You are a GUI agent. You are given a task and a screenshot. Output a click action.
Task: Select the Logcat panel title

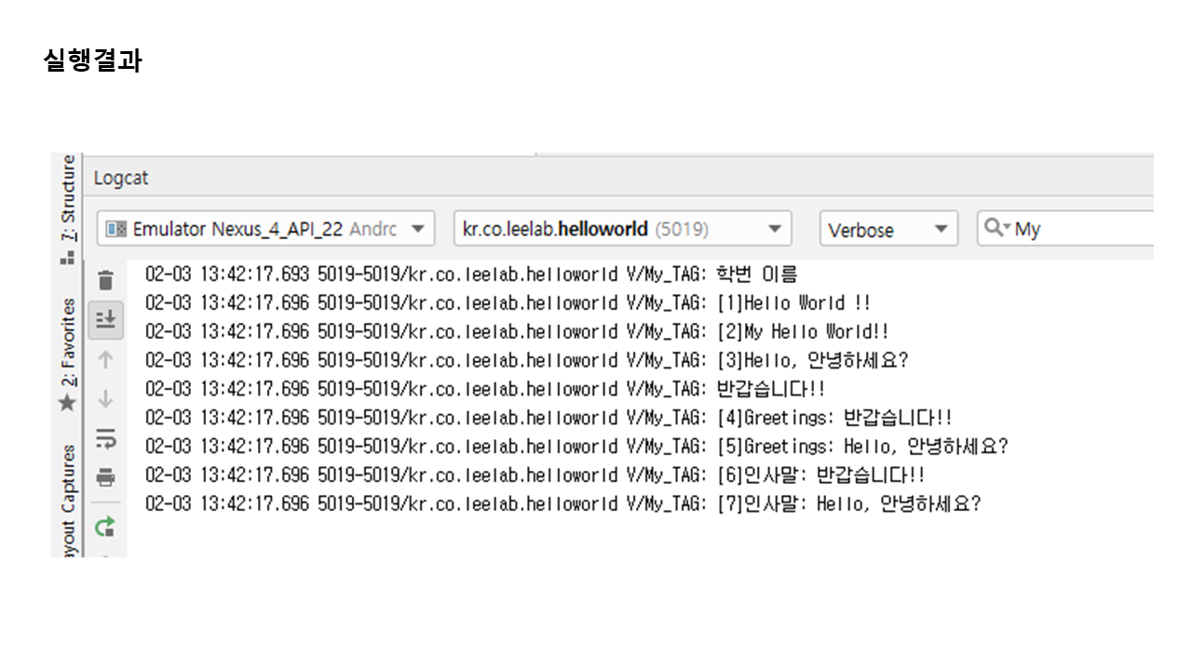coord(121,178)
